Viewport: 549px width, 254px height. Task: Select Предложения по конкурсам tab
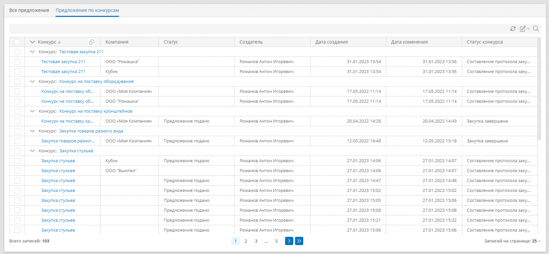(87, 10)
